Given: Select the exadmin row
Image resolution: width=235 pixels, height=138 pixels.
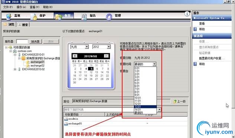Looking at the screenshot, I should click(125, 119).
